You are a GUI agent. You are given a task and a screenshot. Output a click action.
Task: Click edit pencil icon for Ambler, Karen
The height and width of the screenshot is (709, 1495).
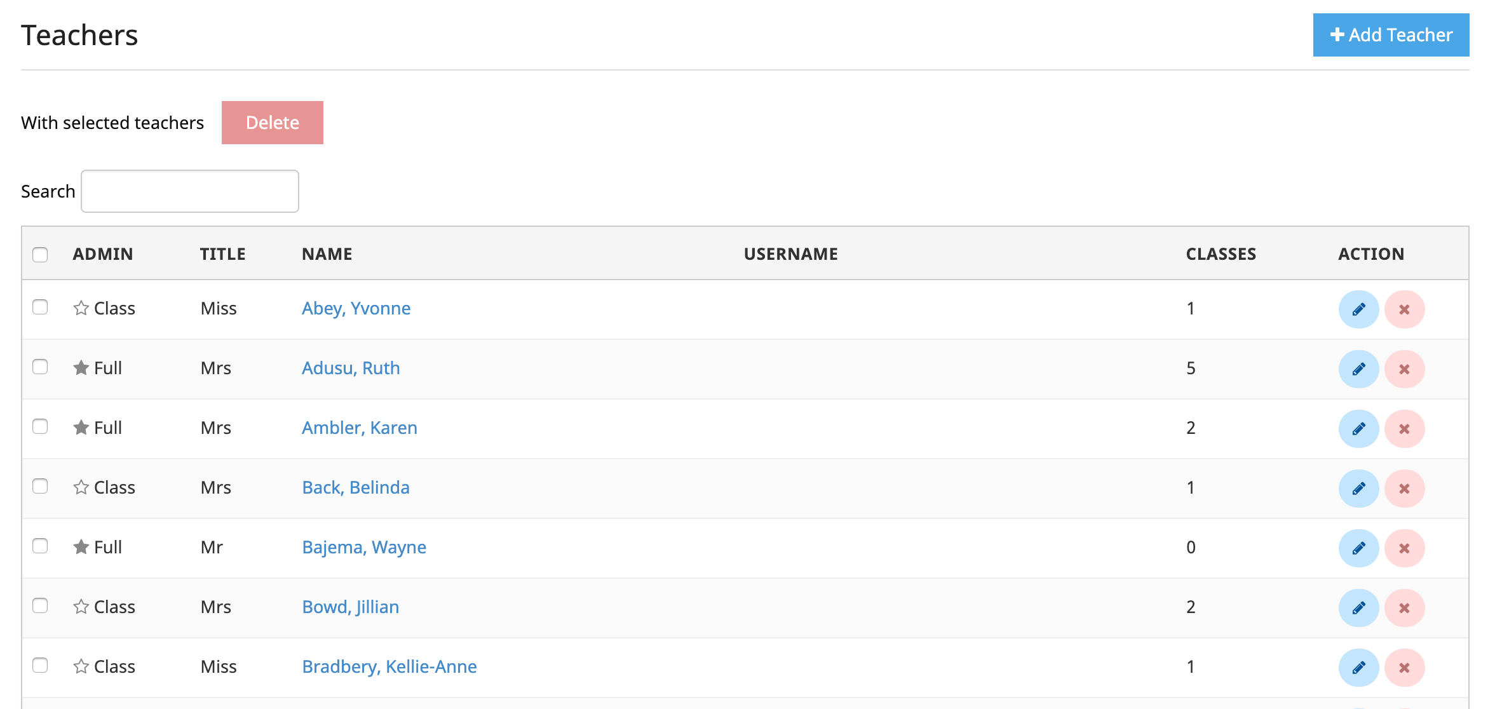coord(1358,429)
